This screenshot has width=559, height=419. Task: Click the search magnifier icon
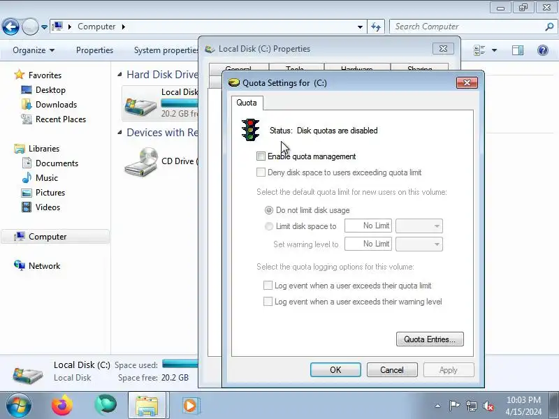(x=549, y=27)
